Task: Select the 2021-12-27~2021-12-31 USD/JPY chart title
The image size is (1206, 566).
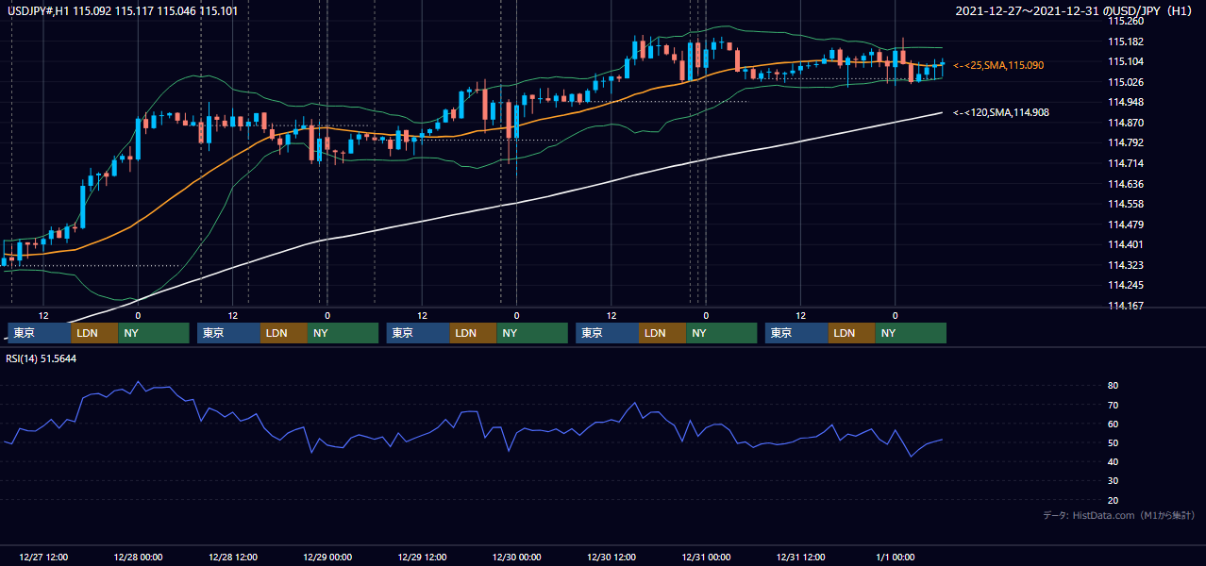Action: point(1074,10)
